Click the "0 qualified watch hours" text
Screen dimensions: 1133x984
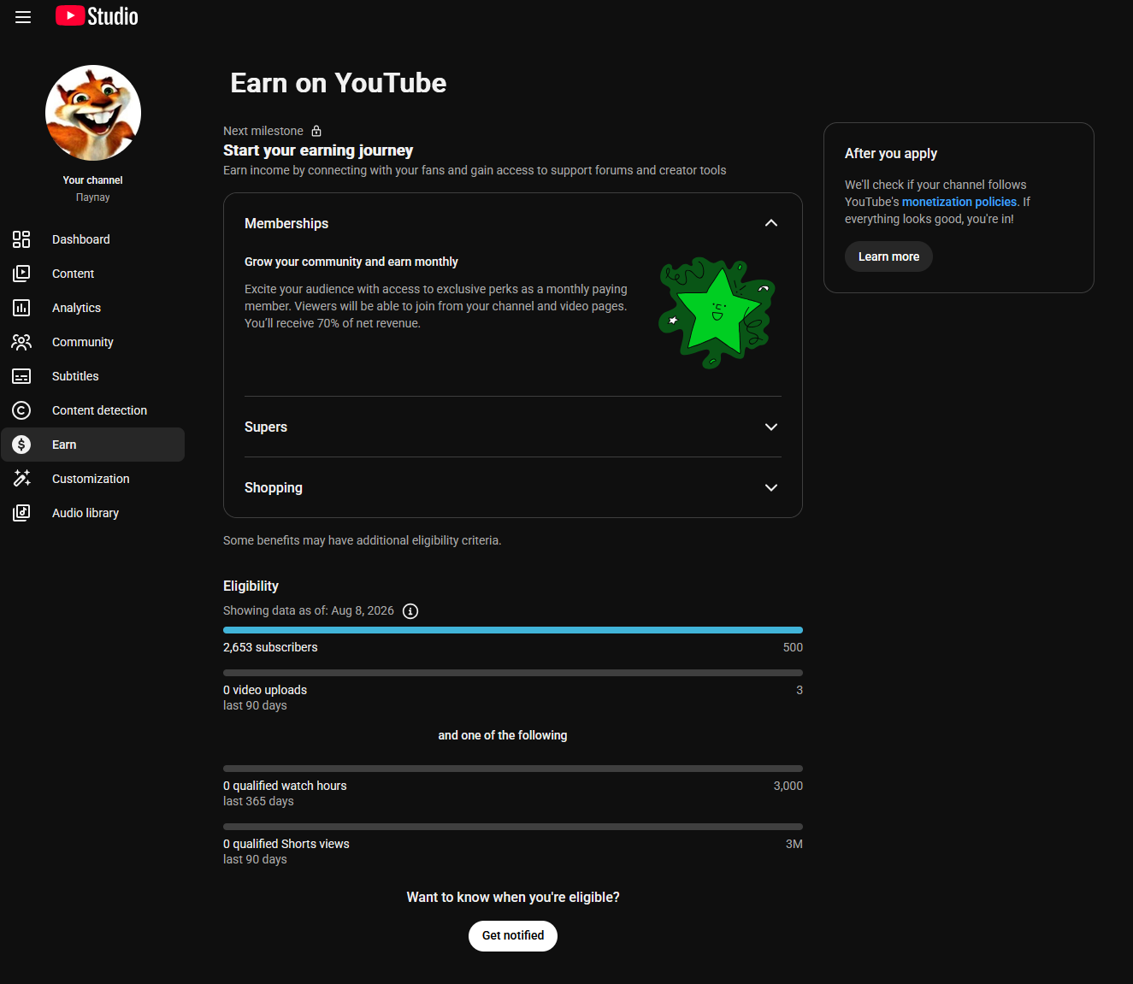point(285,786)
